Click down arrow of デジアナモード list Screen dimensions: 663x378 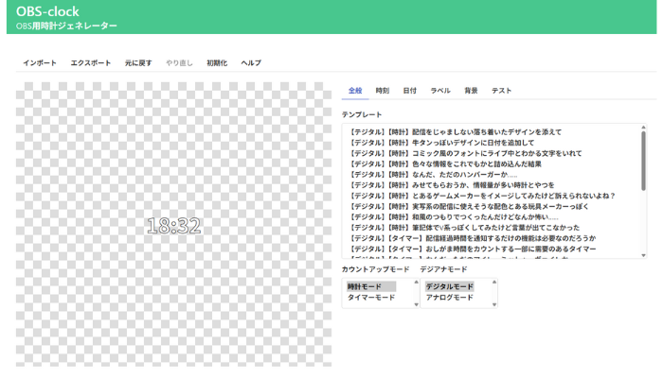494,304
